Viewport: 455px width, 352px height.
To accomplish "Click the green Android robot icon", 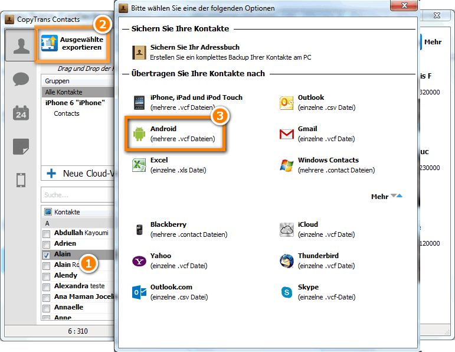I will coord(139,134).
